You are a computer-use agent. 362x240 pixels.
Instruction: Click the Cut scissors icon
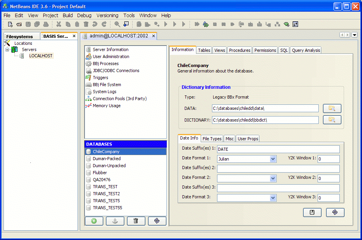point(59,24)
